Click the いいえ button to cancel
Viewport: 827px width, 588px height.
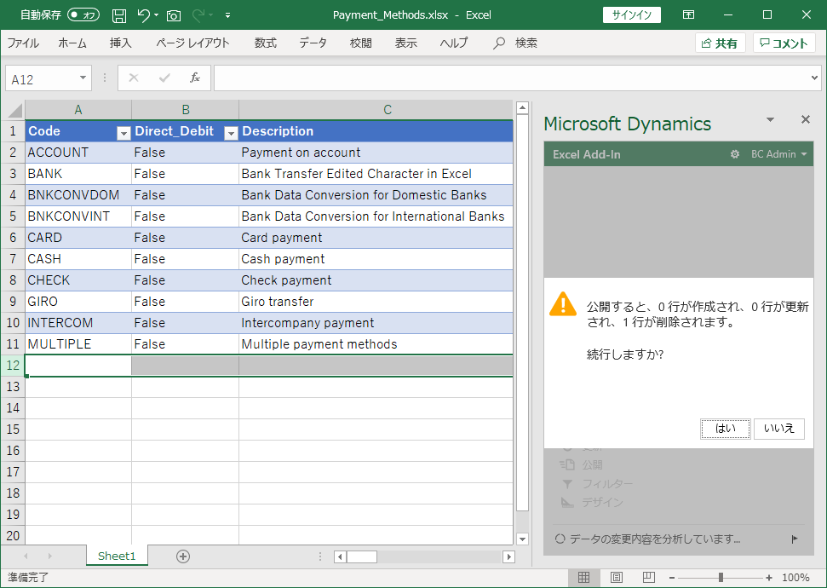pos(779,429)
